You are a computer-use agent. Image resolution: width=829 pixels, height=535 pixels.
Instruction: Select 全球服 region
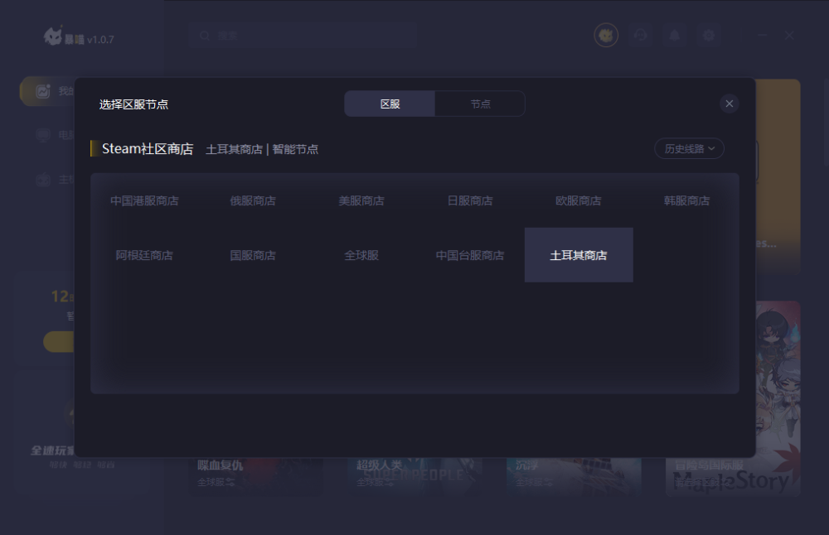pos(361,255)
